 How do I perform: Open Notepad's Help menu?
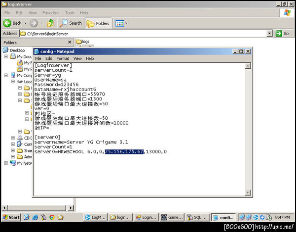tap(90, 59)
